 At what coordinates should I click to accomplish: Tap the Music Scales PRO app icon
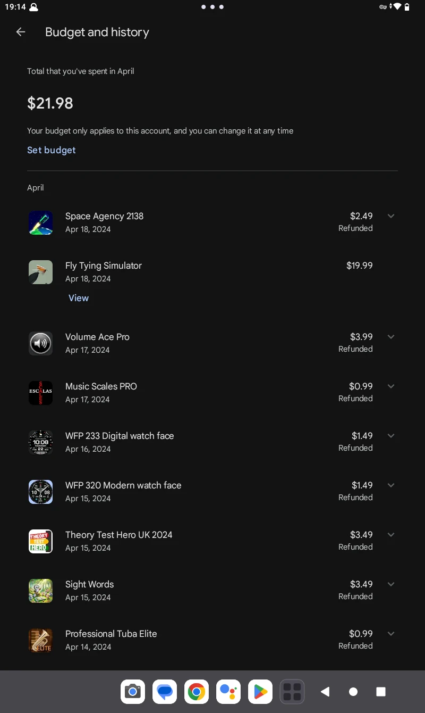coord(40,393)
